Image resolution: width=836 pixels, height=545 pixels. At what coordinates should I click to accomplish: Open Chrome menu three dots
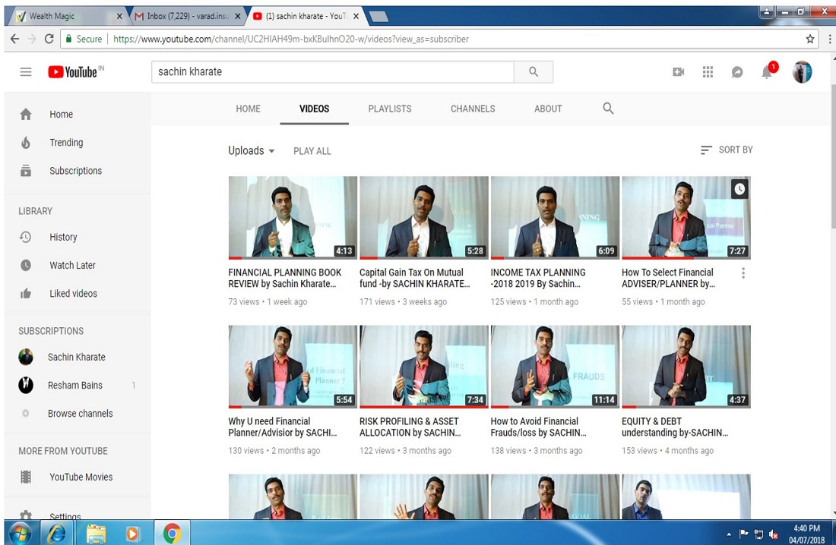(x=829, y=39)
